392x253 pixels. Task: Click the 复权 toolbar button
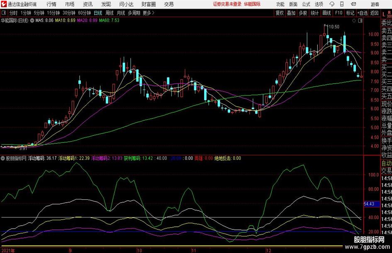[x=280, y=13]
